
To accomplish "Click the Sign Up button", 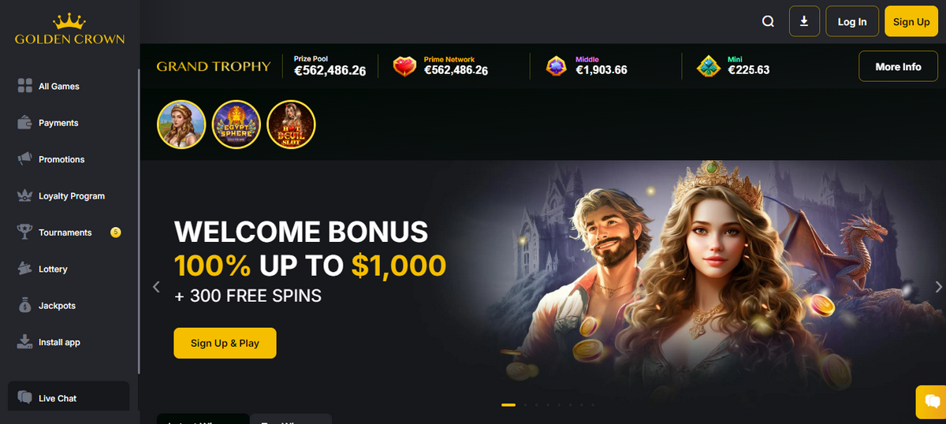I will (911, 21).
